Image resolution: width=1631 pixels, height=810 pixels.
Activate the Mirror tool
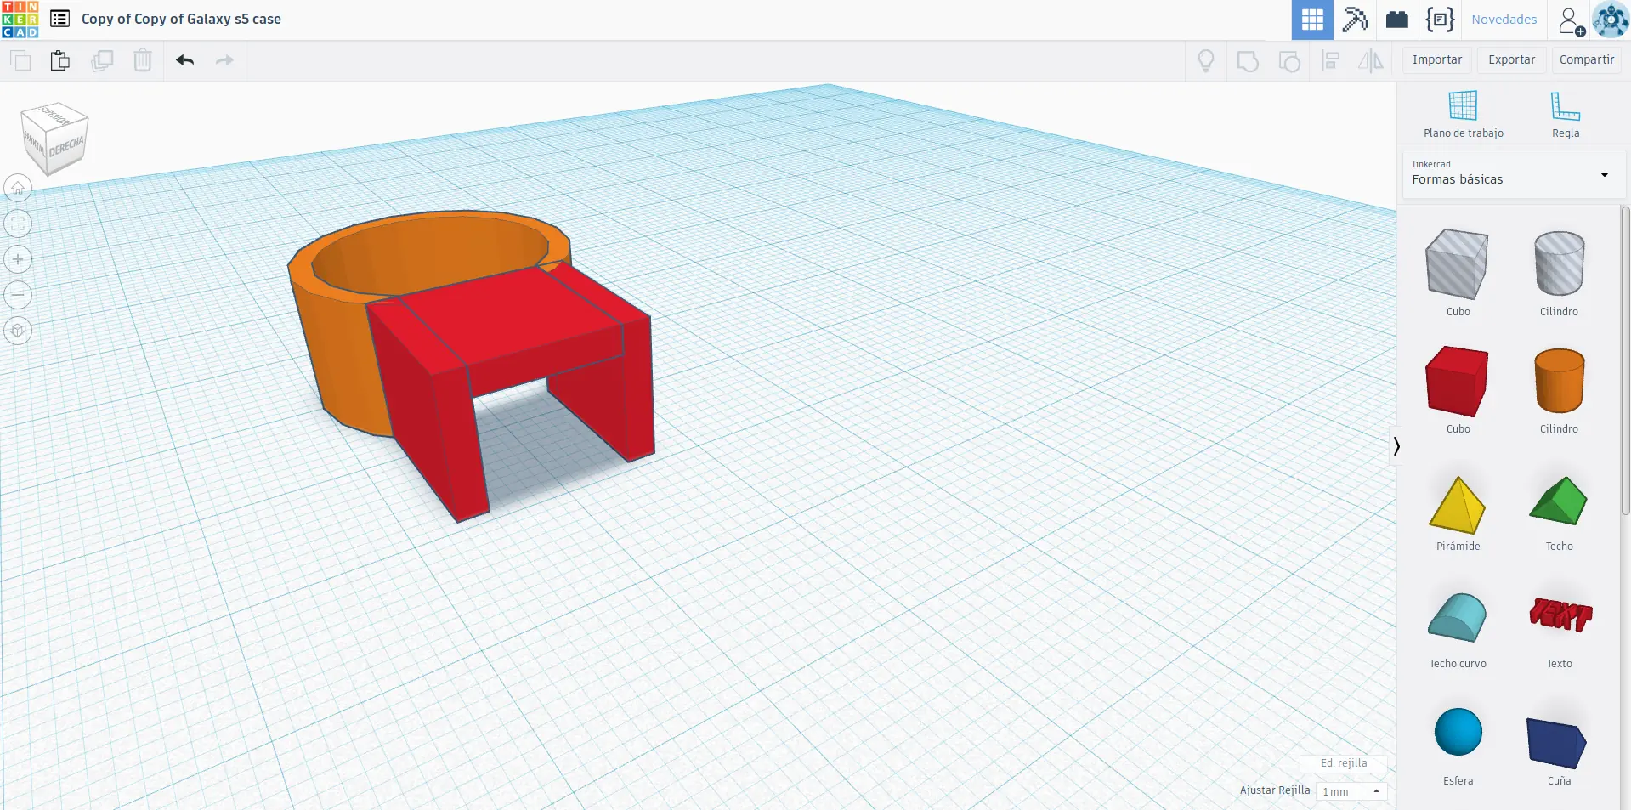click(1371, 60)
